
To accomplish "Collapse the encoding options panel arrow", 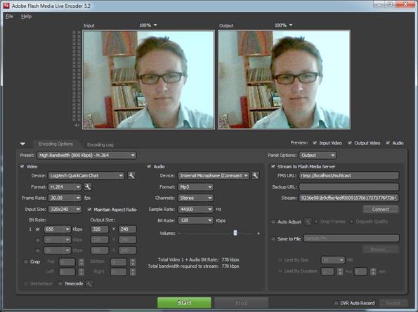I will [23, 144].
